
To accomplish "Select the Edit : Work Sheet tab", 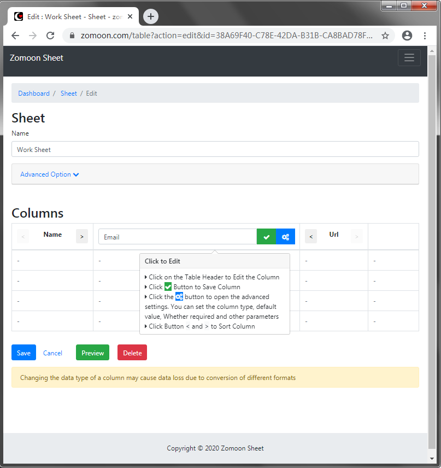I will click(71, 16).
